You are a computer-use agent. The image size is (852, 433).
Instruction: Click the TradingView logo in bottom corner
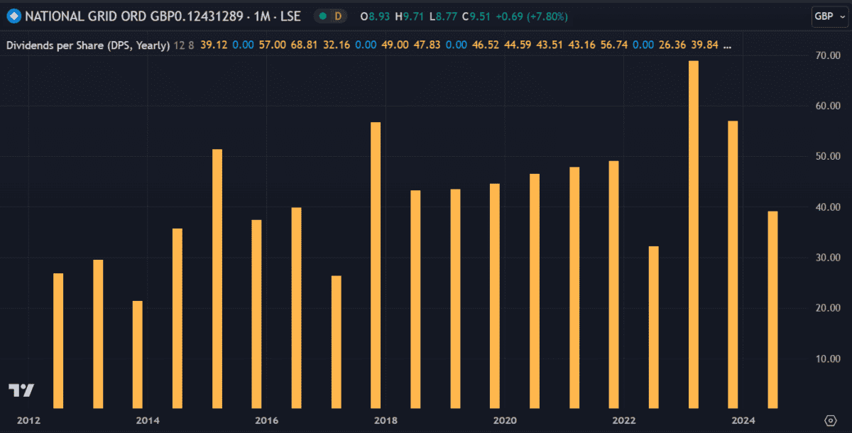(x=21, y=390)
